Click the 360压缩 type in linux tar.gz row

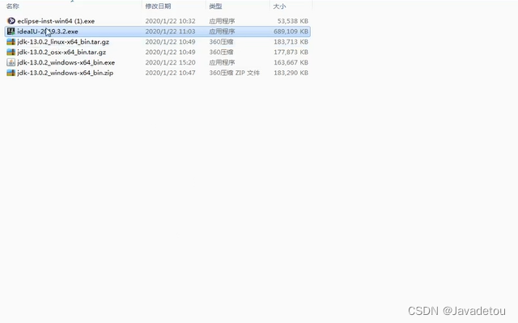pos(221,42)
